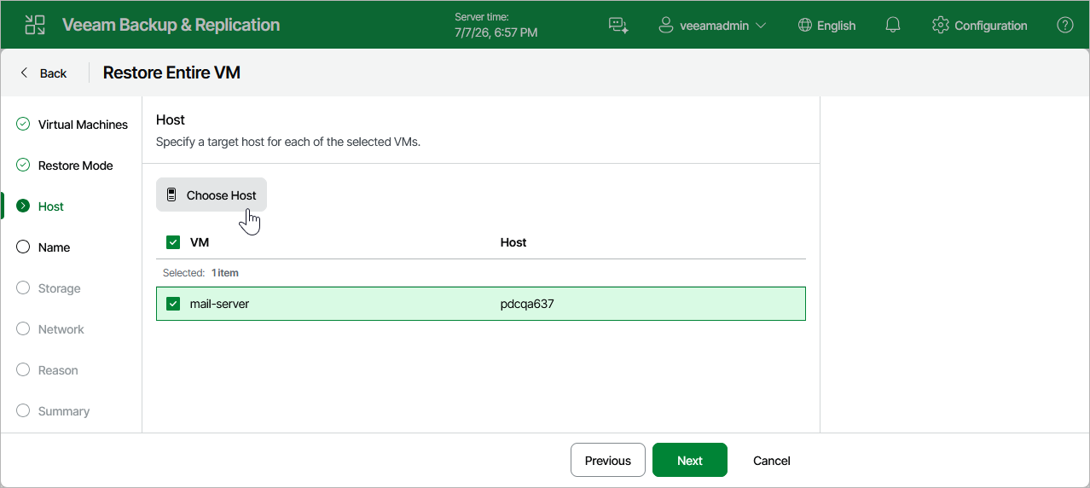Toggle the select-all VM header checkbox
Image resolution: width=1090 pixels, height=488 pixels.
173,242
